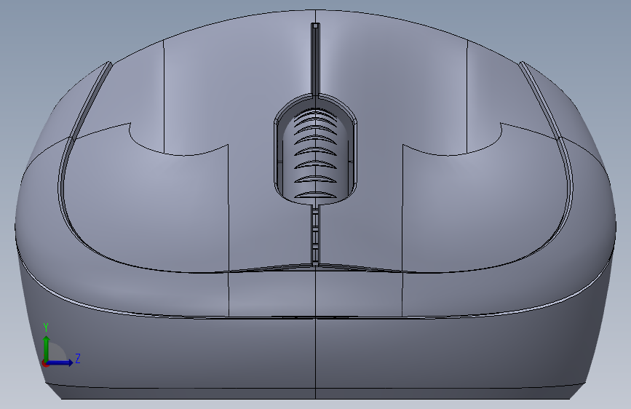The height and width of the screenshot is (409, 631).
Task: Click the green Y axis arrow of the triad
Action: (47, 348)
